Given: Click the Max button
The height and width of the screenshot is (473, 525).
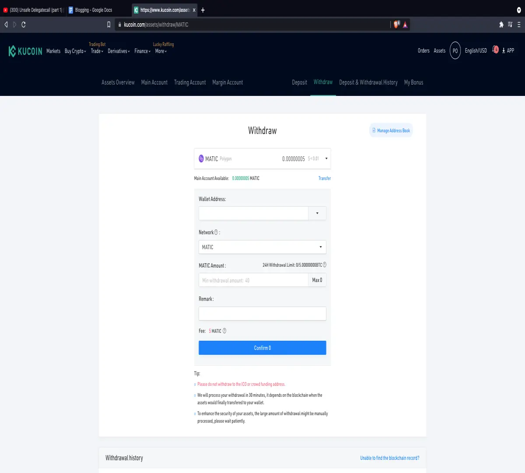Looking at the screenshot, I should coord(317,280).
